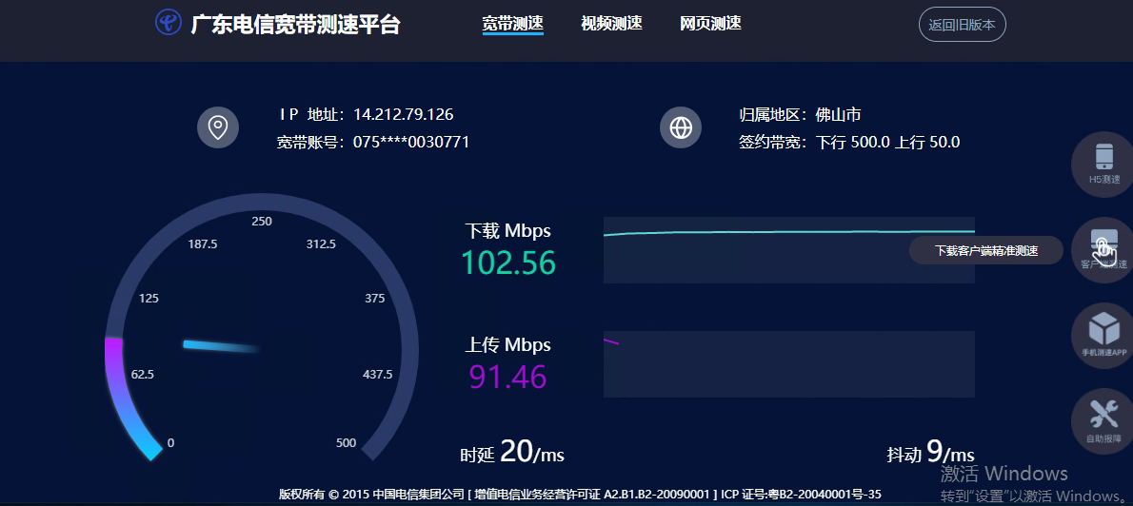Image resolution: width=1133 pixels, height=506 pixels.
Task: Click the upload speed chart area
Action: pos(789,363)
